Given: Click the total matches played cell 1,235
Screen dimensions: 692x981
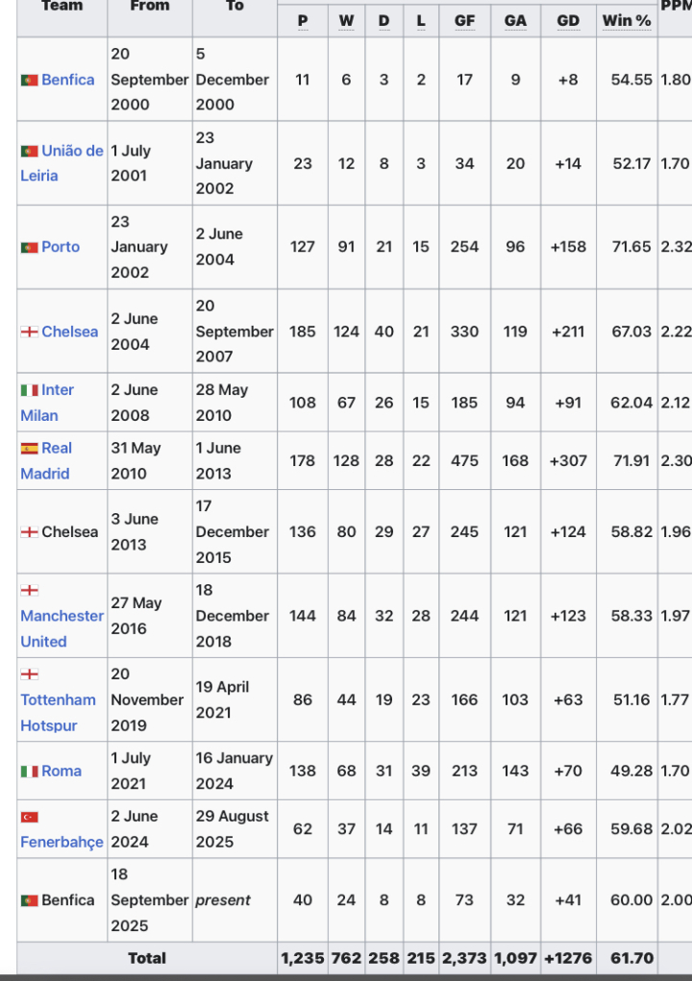Looking at the screenshot, I should (303, 959).
